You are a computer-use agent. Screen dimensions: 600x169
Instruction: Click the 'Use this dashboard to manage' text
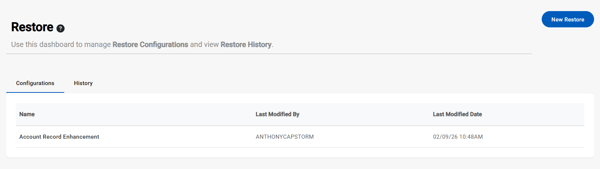(61, 45)
